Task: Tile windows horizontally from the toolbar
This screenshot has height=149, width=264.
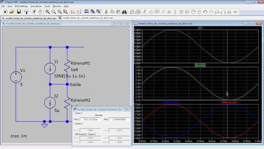Action: click(x=87, y=12)
